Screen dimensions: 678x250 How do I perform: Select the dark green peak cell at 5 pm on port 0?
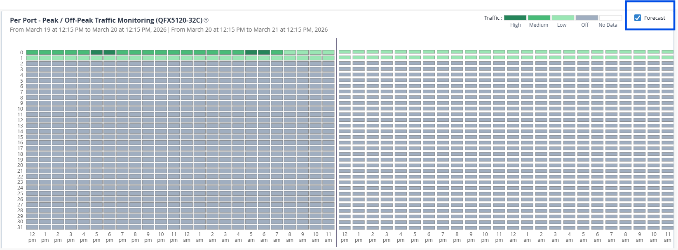[96, 51]
